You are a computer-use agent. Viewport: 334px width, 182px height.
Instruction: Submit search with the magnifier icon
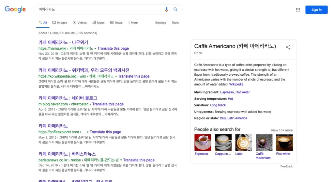pos(175,9)
